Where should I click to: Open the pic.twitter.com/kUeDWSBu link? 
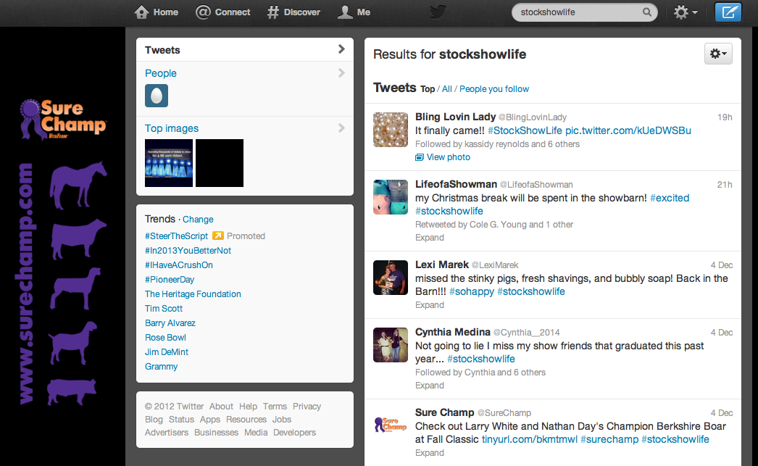point(628,130)
